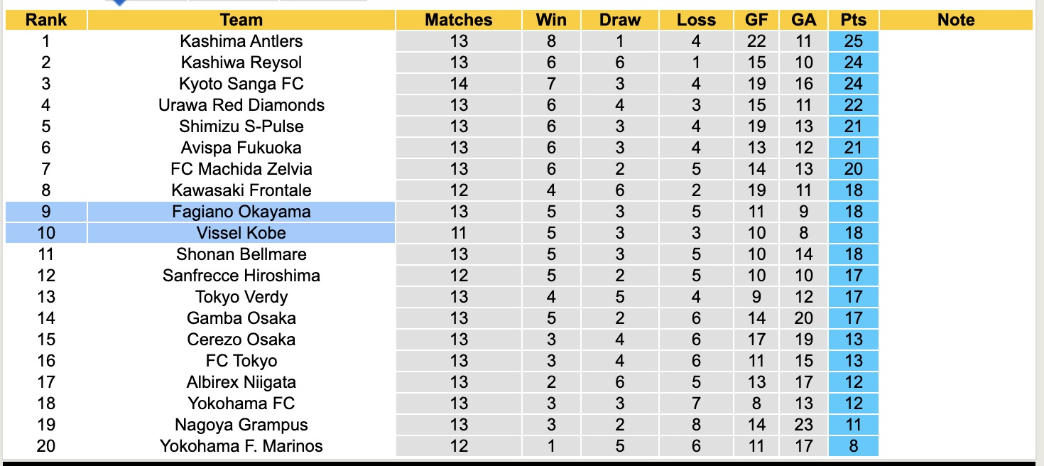Click the Loss column header
Viewport: 1044px width, 466px height.
(696, 20)
